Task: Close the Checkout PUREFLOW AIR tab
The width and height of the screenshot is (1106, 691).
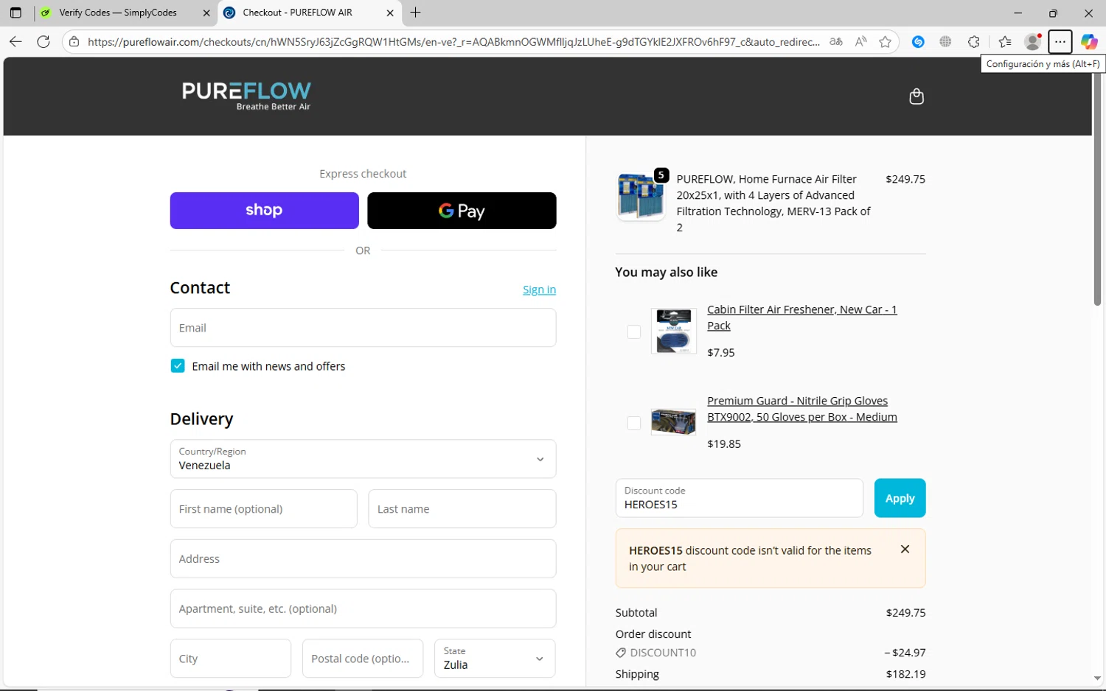Action: point(390,13)
